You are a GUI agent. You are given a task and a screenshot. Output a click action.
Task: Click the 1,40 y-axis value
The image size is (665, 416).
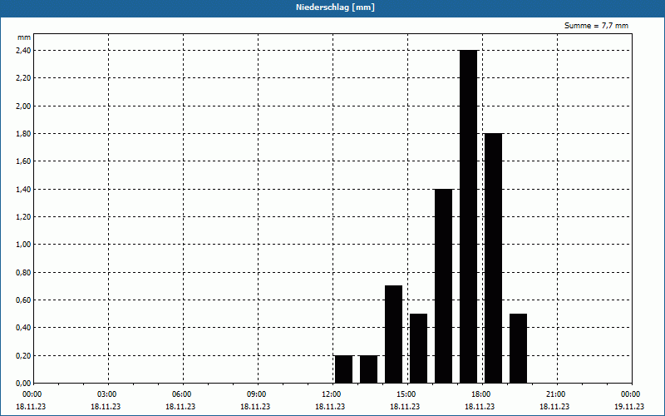[23, 190]
